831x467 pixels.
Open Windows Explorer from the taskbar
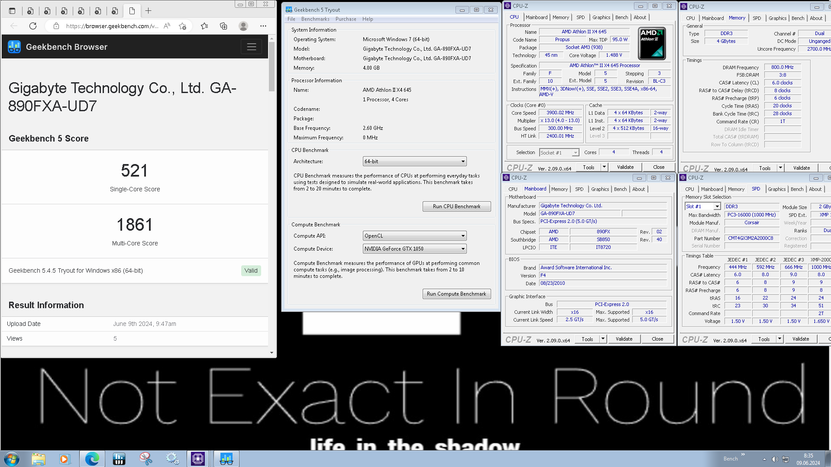click(x=39, y=459)
